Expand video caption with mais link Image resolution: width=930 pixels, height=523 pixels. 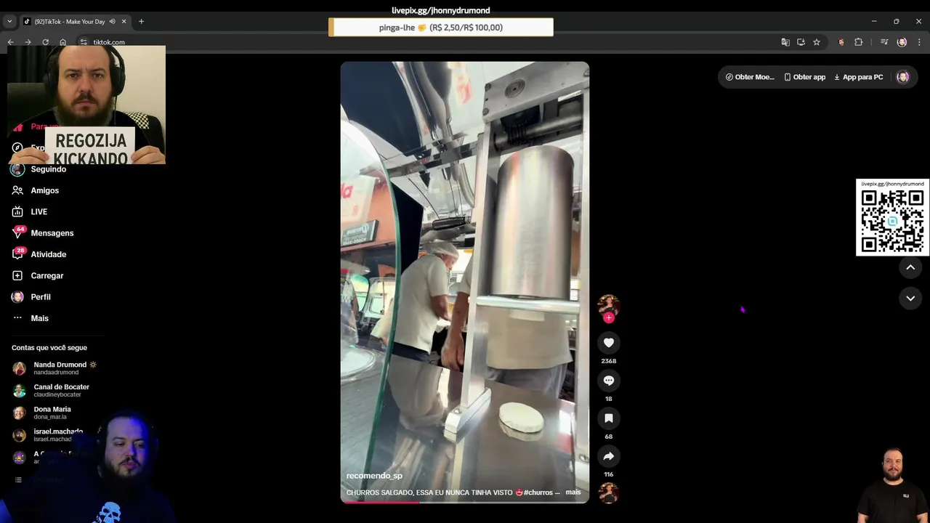(x=573, y=492)
